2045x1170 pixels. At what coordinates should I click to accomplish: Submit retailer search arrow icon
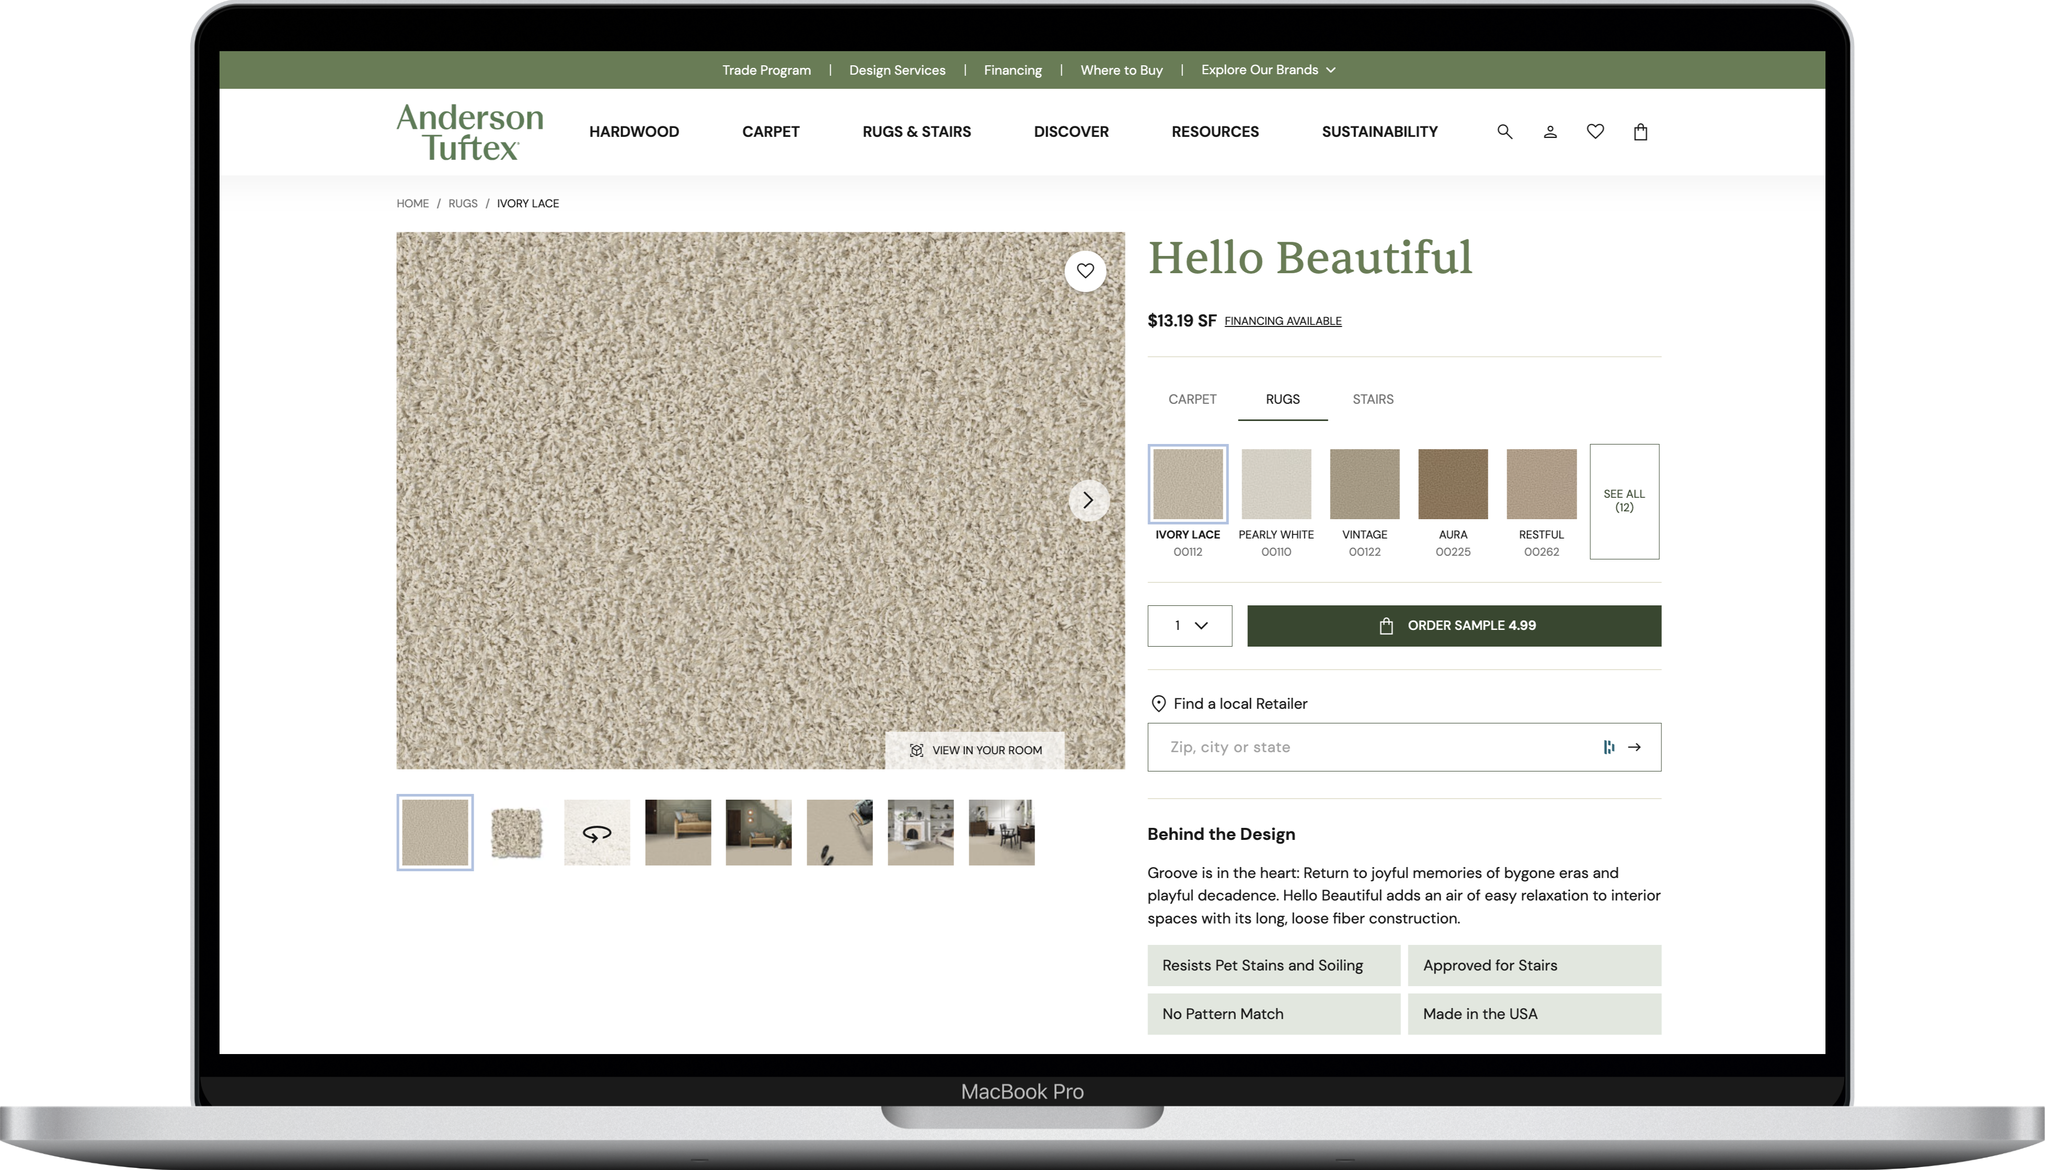point(1634,747)
